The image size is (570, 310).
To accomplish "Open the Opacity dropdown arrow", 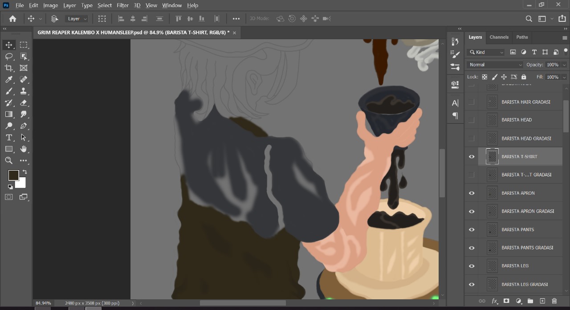I will [x=565, y=65].
